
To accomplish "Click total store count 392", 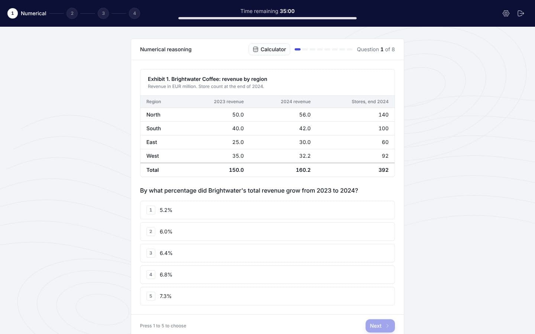I will (x=383, y=170).
